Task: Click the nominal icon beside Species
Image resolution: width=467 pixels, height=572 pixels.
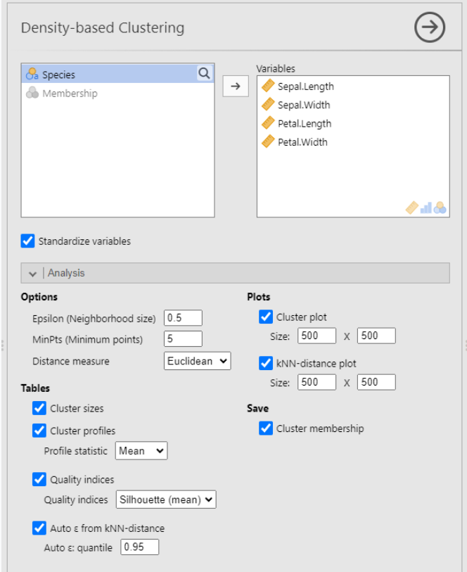Action: [x=32, y=75]
